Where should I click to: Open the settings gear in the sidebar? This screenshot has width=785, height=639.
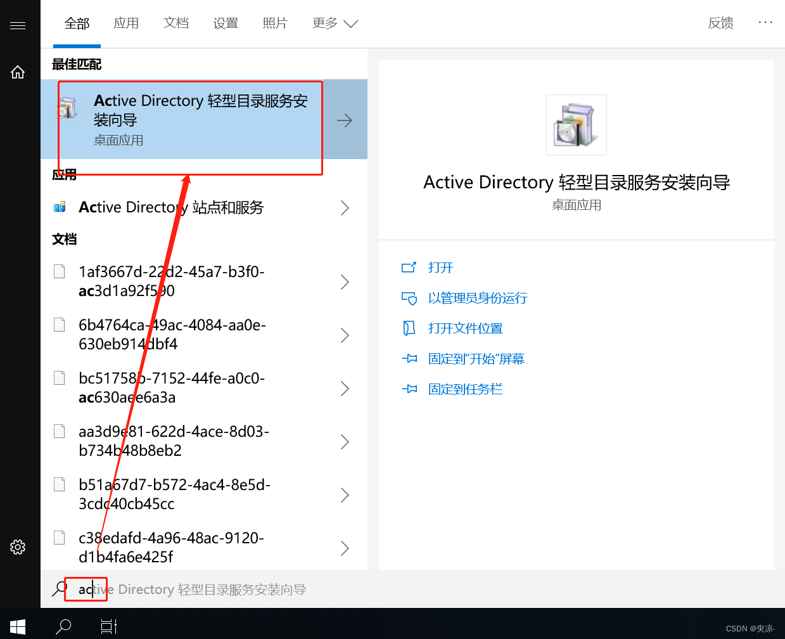point(18,547)
